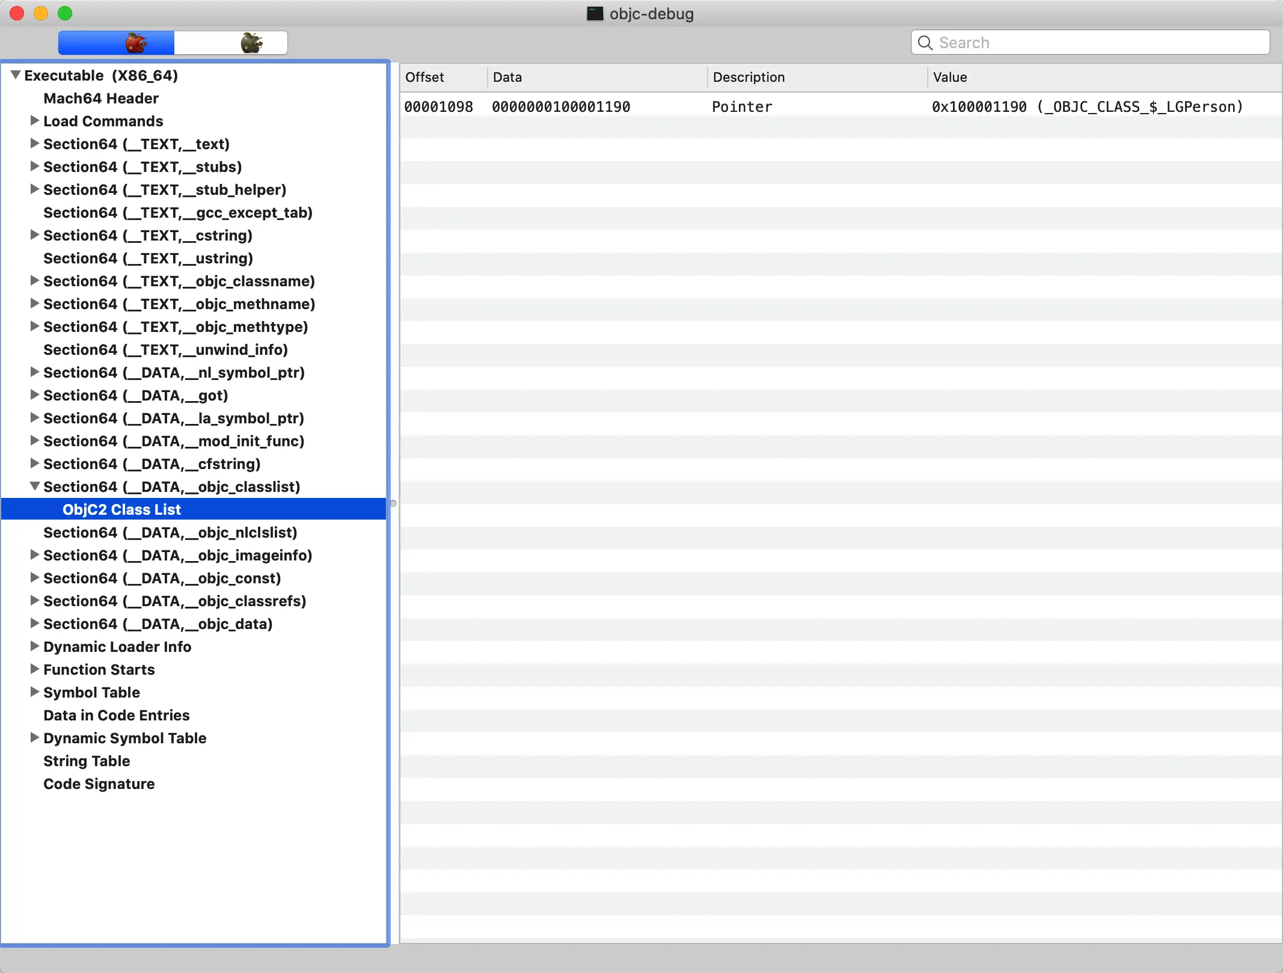The height and width of the screenshot is (973, 1283).
Task: Switch to the green apple RVA view
Action: click(x=251, y=43)
